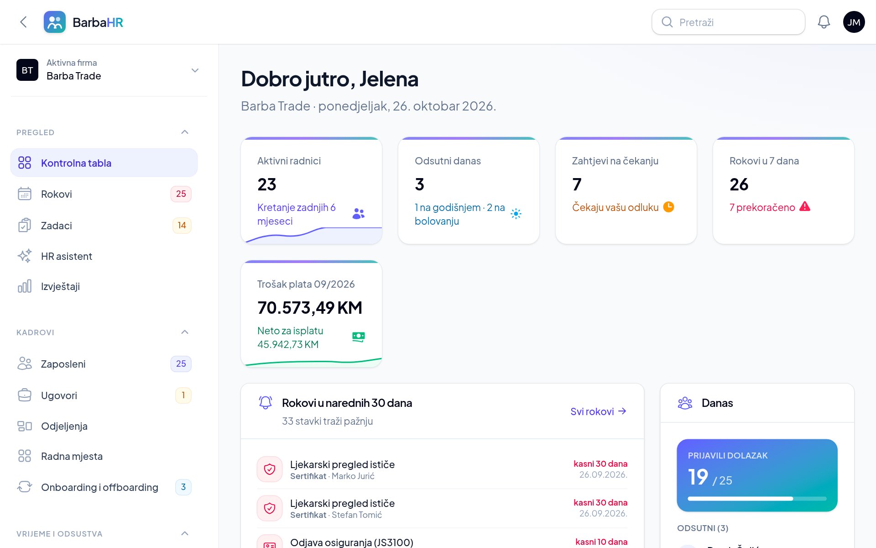The width and height of the screenshot is (876, 548).
Task: Open the JM user avatar menu
Action: (854, 22)
